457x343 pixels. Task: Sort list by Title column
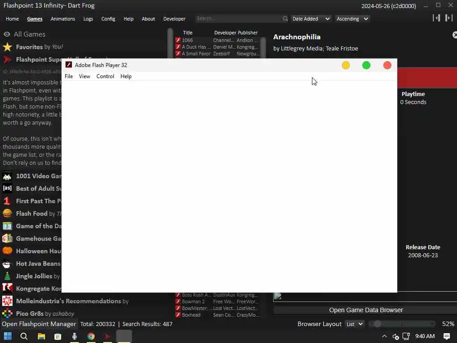[x=188, y=33]
